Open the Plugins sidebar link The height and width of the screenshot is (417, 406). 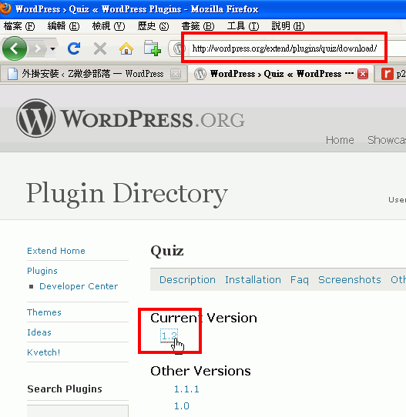(42, 271)
